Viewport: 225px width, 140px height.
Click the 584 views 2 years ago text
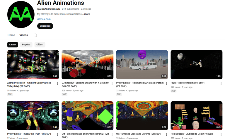[x=18, y=91]
